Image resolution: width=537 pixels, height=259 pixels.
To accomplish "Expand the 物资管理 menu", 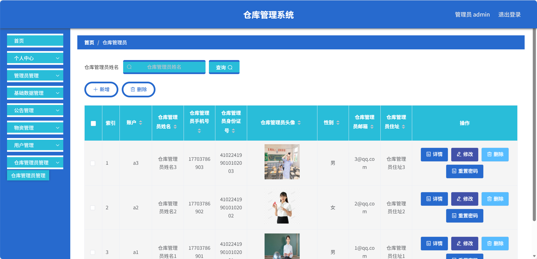I will [35, 128].
